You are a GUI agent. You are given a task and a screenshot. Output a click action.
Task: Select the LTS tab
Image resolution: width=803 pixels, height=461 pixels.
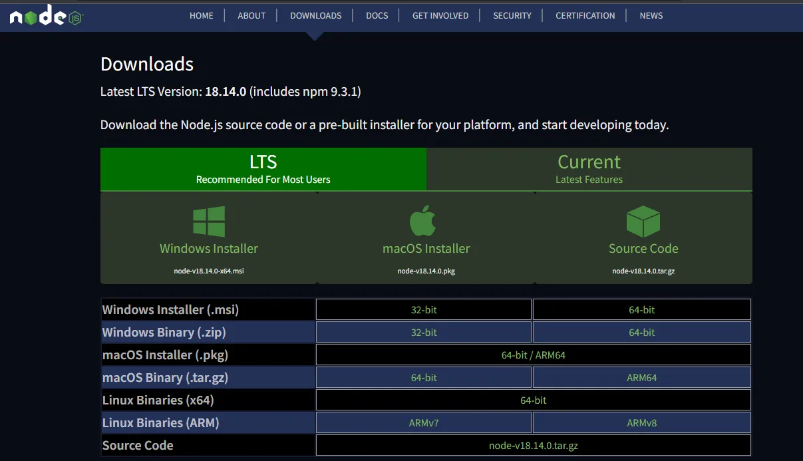click(x=263, y=168)
